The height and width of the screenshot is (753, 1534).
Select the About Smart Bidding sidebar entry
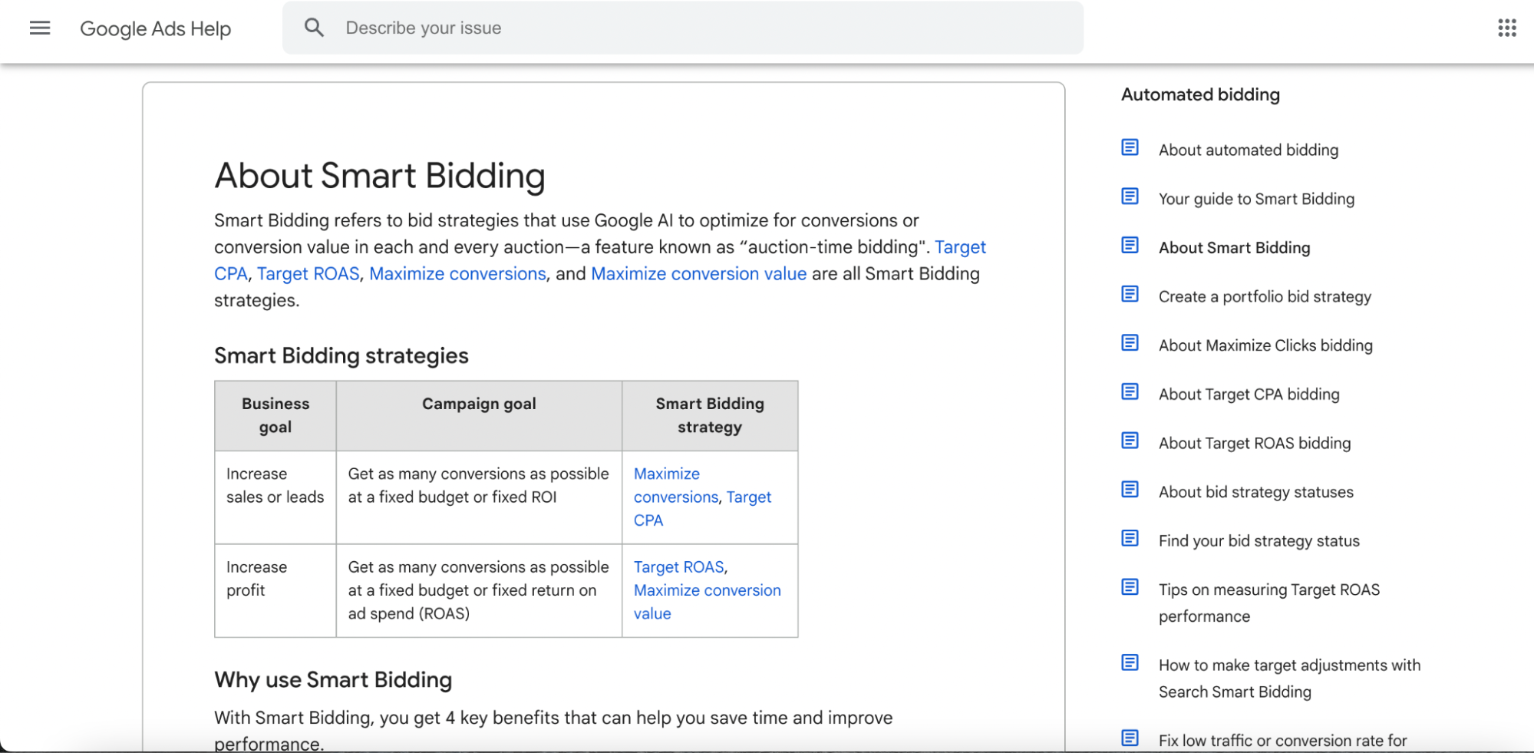pyautogui.click(x=1234, y=248)
